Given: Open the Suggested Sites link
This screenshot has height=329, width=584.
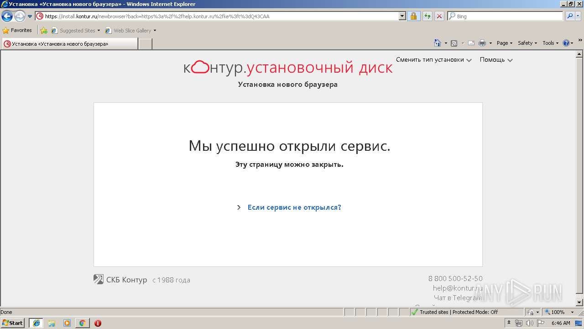Looking at the screenshot, I should coord(75,31).
